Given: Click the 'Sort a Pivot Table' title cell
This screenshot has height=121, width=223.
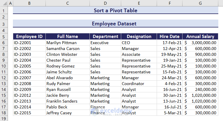Looking at the screenshot, I should [x=115, y=11].
